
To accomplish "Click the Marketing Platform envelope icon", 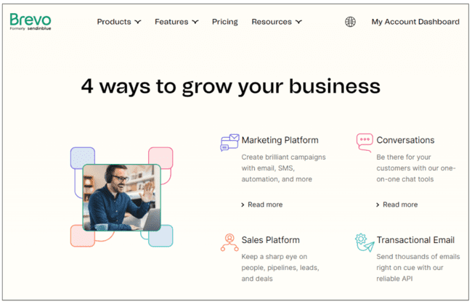I will [x=229, y=141].
